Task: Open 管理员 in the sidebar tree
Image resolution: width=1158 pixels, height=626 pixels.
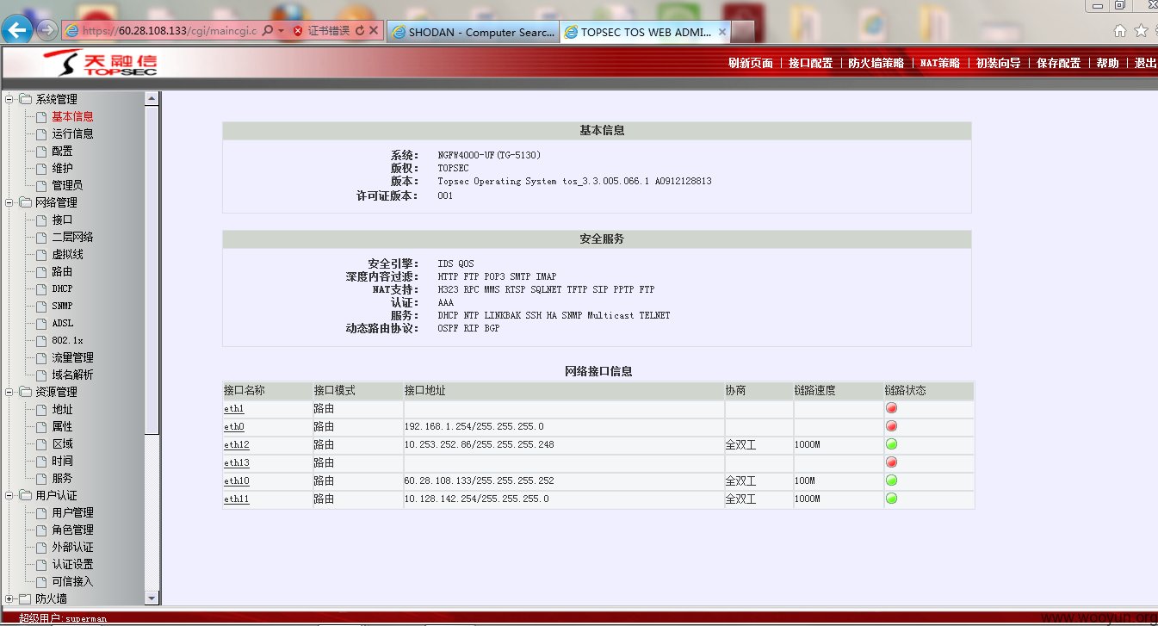Action: 67,185
